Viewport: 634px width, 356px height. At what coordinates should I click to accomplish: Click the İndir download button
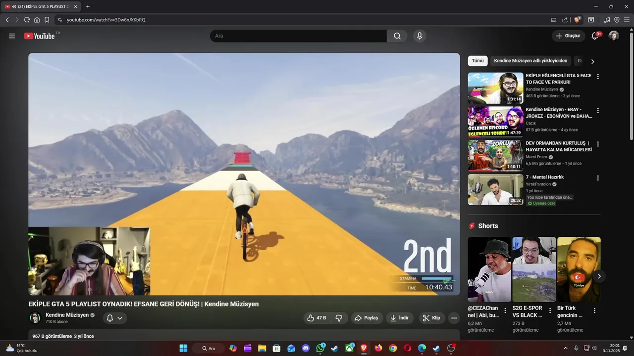tap(400, 318)
